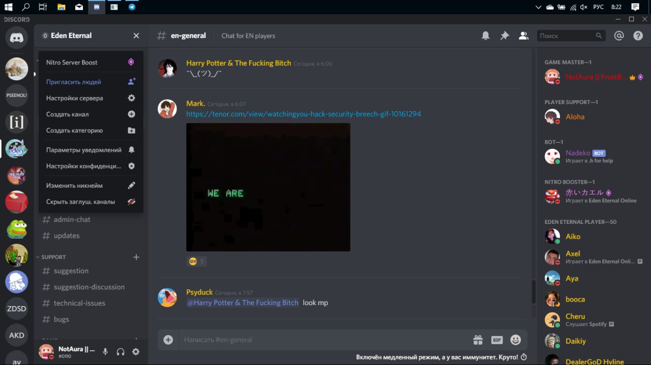Choose Создать категорию menu item

[91, 130]
